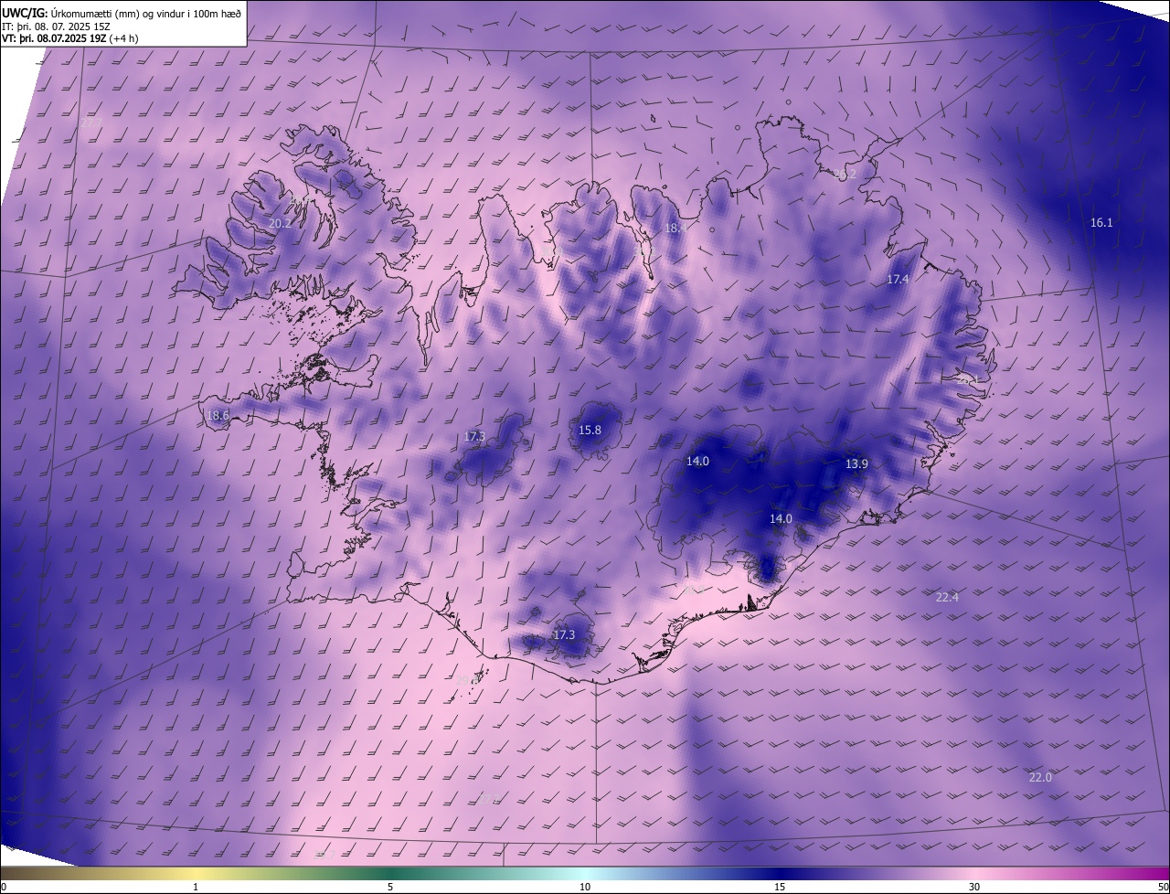This screenshot has width=1170, height=894.
Task: Click the 20.2 value in the Westfjords
Action: point(280,223)
